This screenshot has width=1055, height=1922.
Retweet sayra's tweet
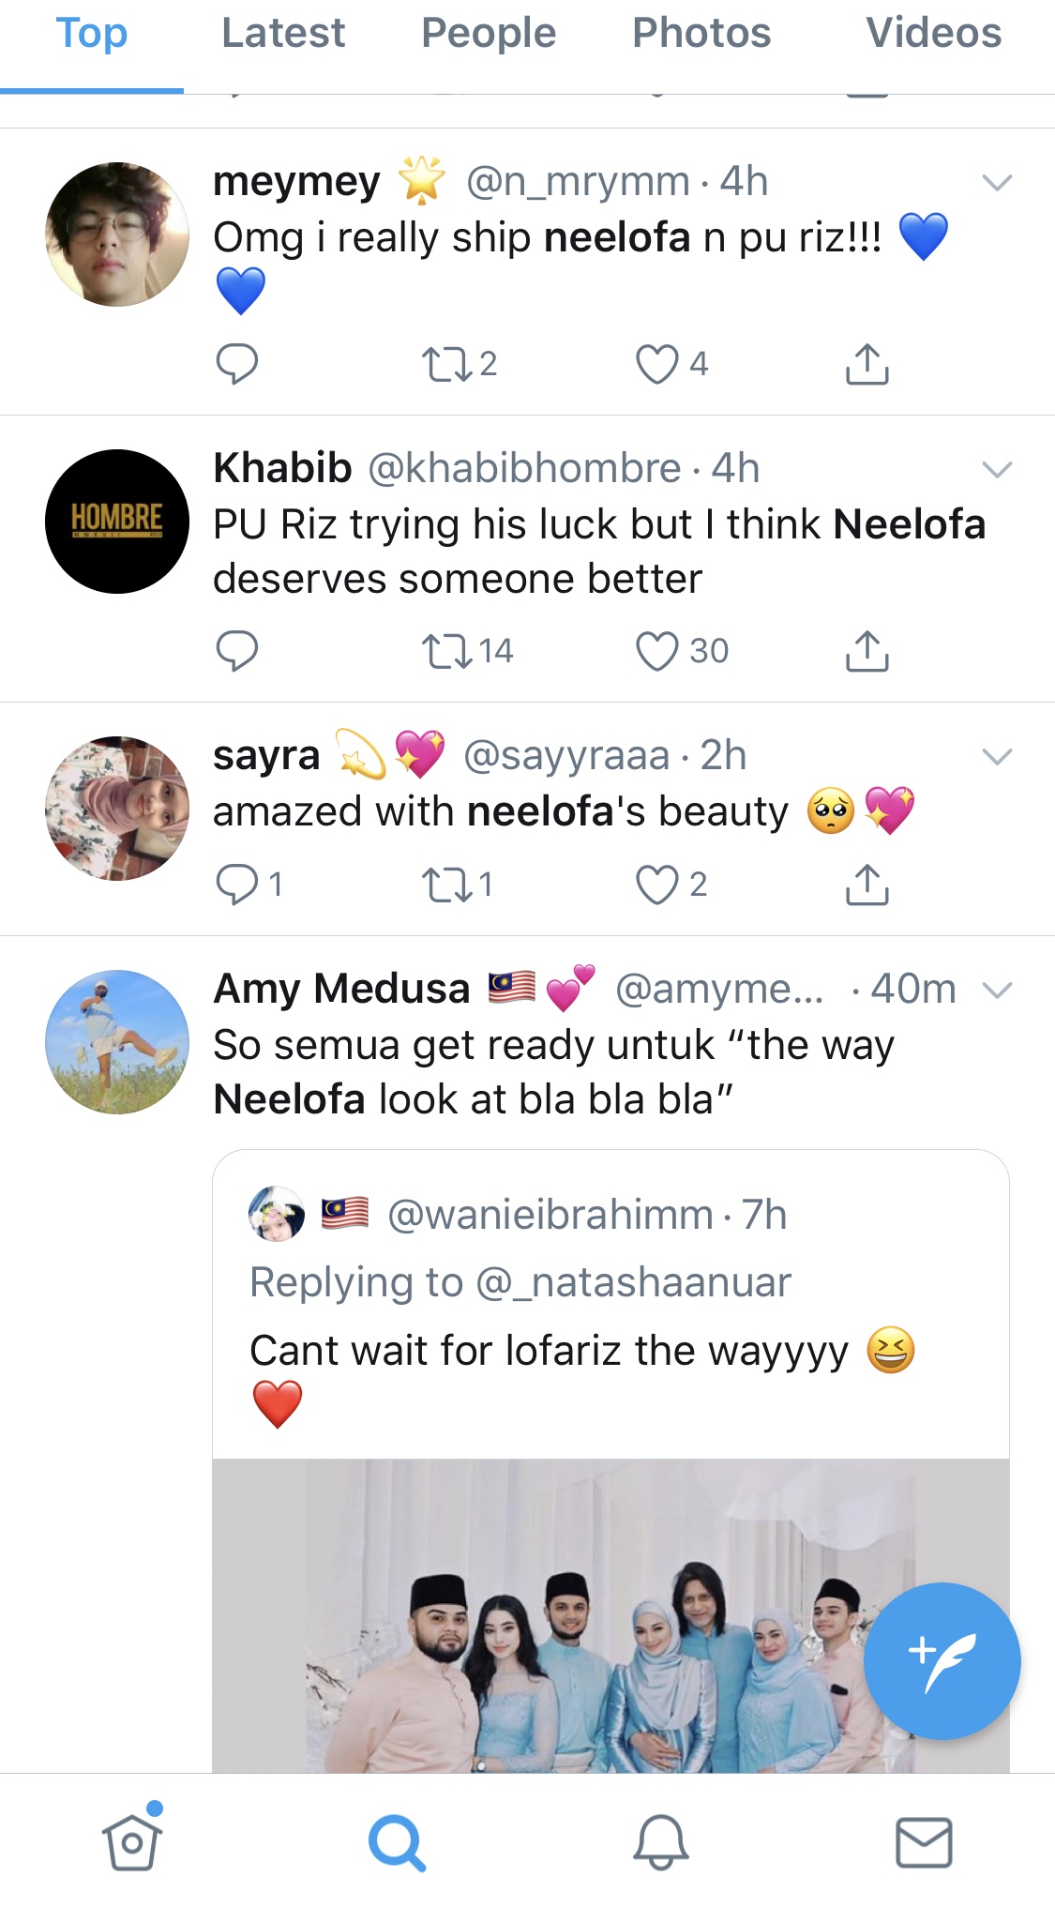click(448, 885)
